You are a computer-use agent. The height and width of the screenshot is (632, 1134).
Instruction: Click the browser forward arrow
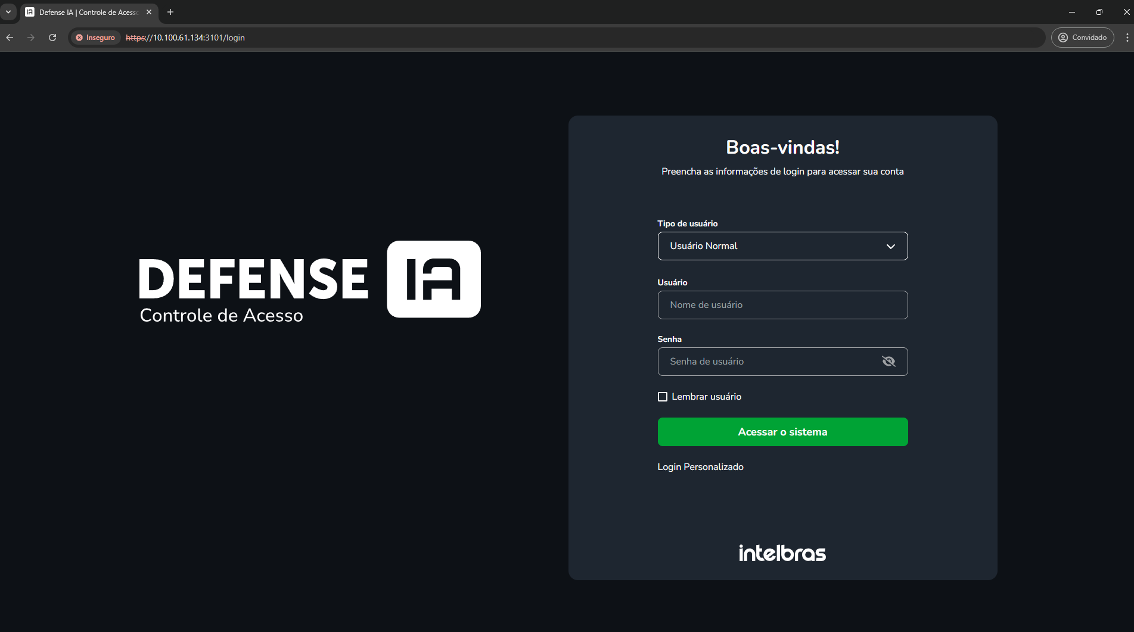coord(31,38)
